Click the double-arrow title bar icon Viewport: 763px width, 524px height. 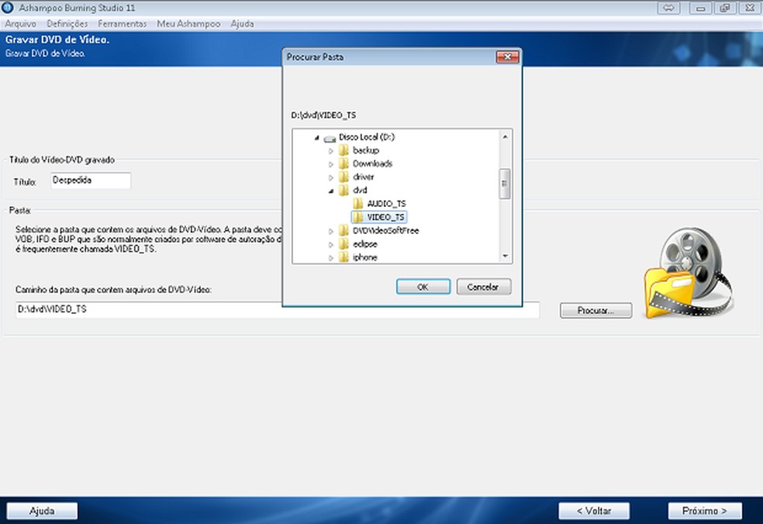click(x=669, y=8)
